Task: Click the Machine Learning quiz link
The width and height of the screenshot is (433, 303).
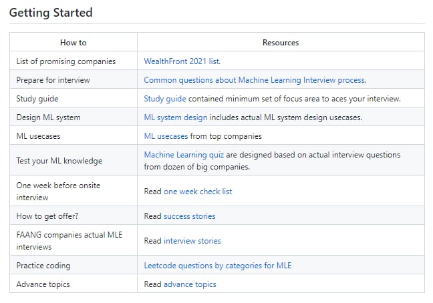Action: click(184, 154)
